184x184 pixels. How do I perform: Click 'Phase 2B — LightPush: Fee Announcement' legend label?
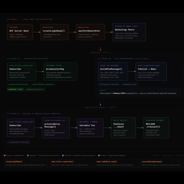coord(80,155)
